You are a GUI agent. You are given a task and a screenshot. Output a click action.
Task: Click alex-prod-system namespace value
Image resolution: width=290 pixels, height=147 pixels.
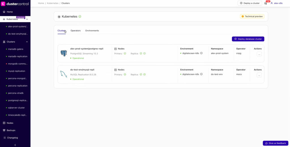(220, 53)
